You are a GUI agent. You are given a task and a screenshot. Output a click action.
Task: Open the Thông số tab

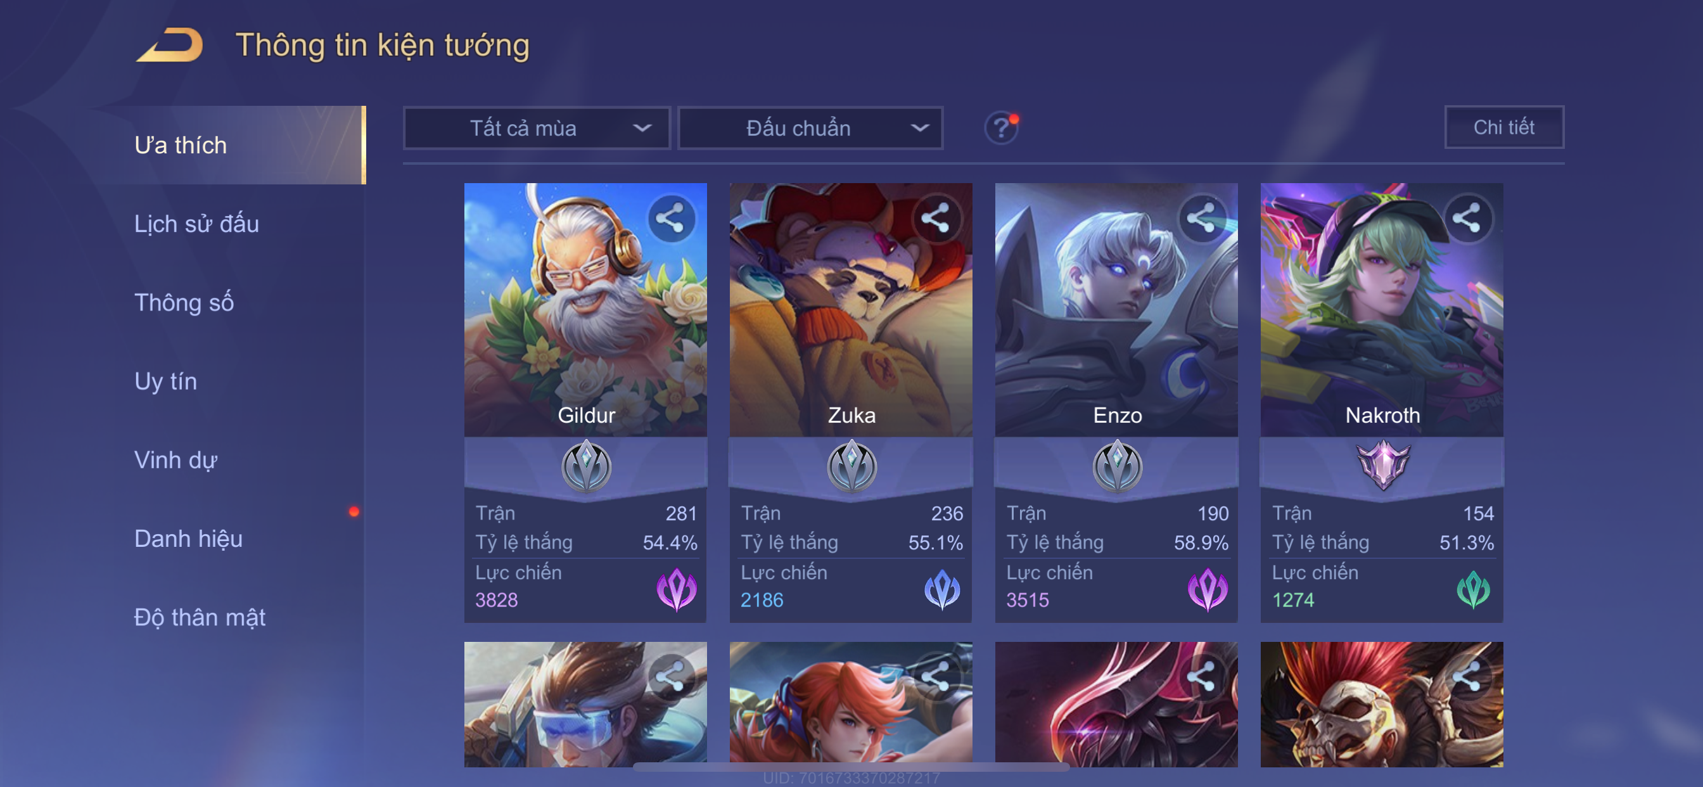click(x=184, y=302)
